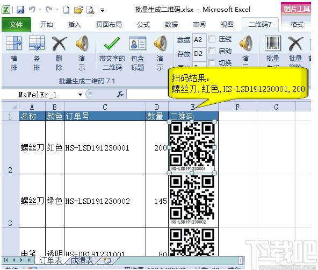This screenshot has height=270, width=318.
Task: Switch to the 公式 tab
Action: pyautogui.click(x=143, y=25)
